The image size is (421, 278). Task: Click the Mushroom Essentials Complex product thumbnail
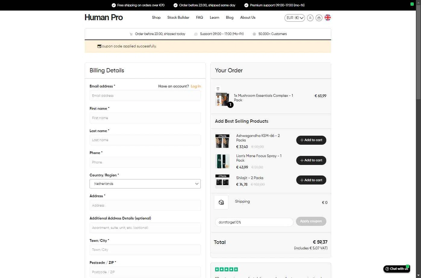[222, 99]
